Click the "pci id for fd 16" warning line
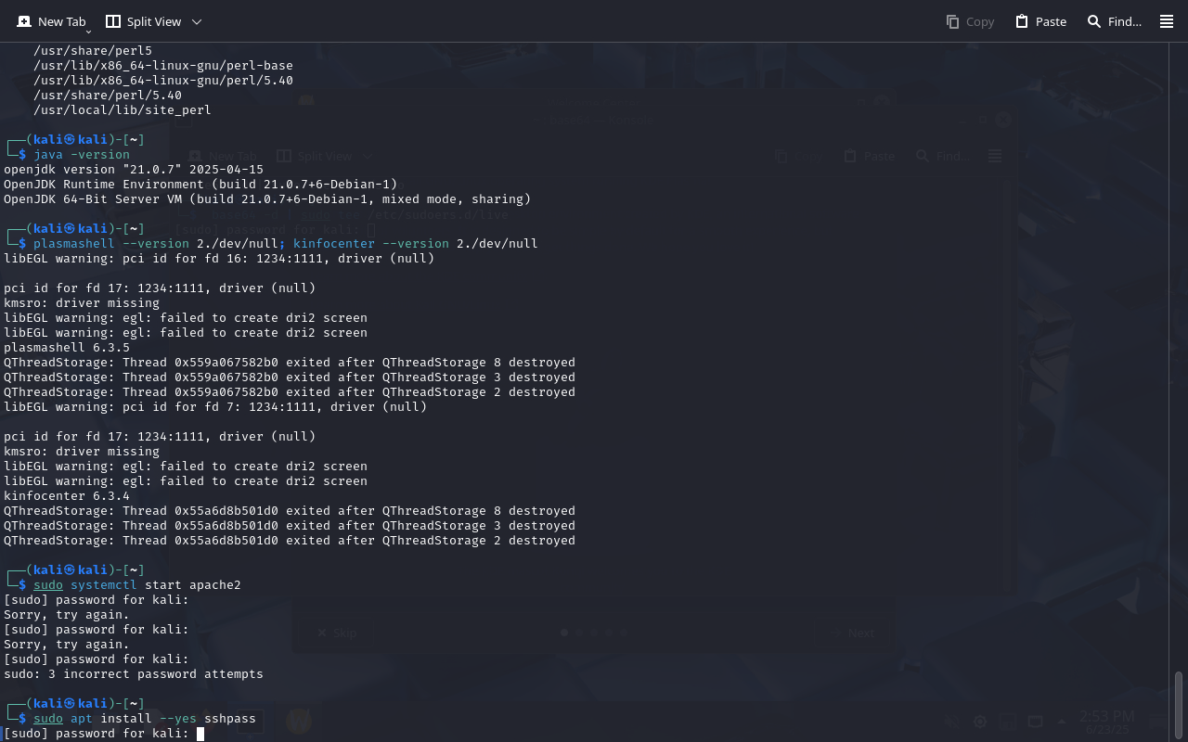The image size is (1188, 742). pyautogui.click(x=219, y=259)
